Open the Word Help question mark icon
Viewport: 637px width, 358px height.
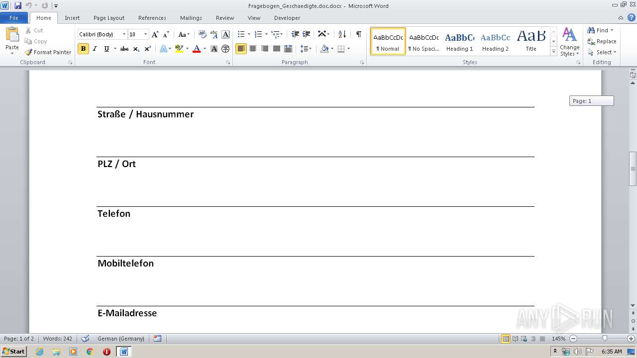(x=632, y=17)
